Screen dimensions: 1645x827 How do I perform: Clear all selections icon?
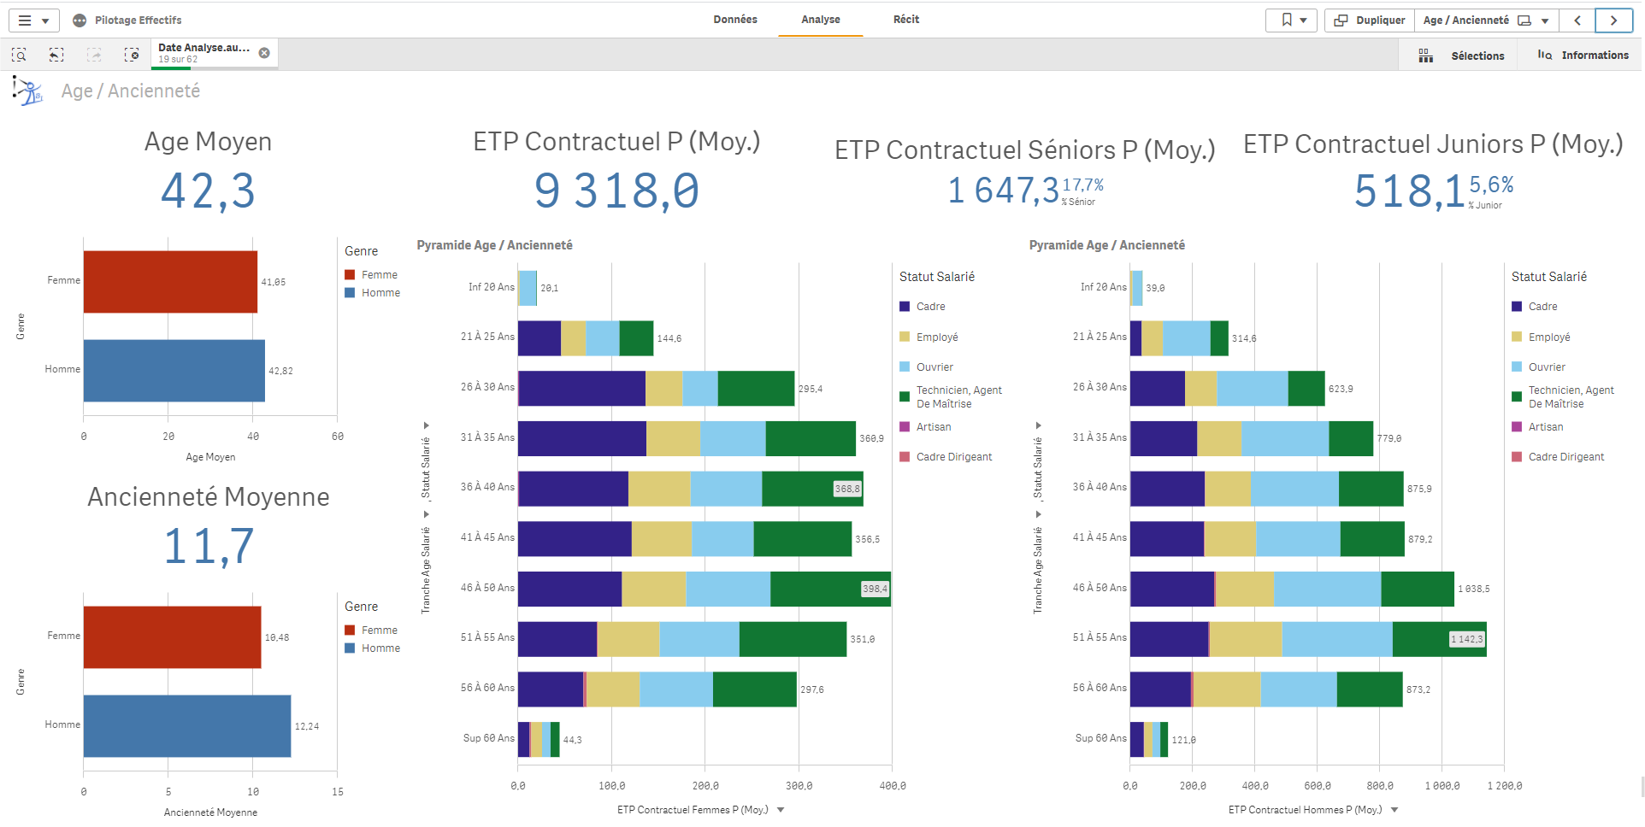(132, 55)
